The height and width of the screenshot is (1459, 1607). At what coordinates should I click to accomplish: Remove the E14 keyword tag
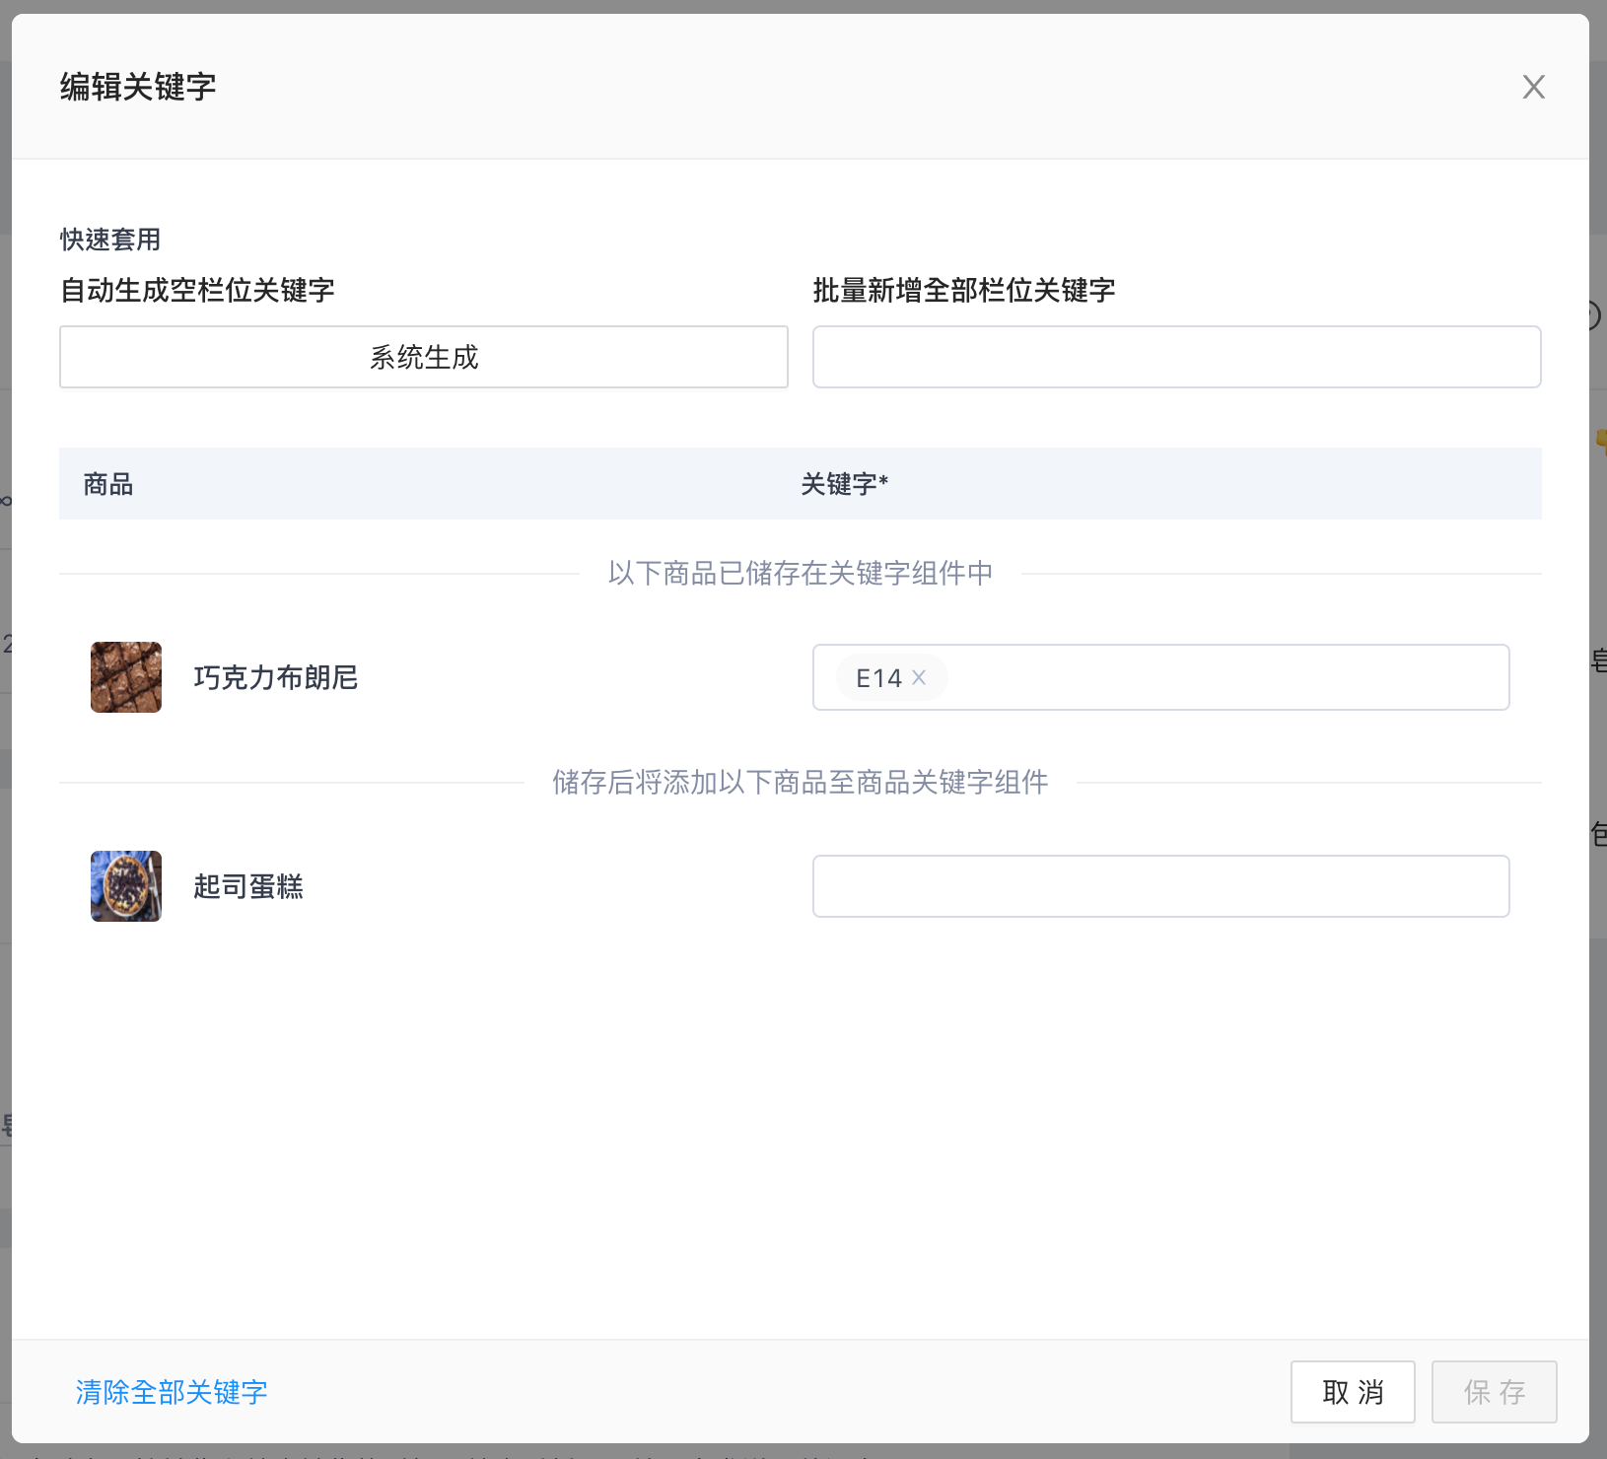tap(919, 677)
